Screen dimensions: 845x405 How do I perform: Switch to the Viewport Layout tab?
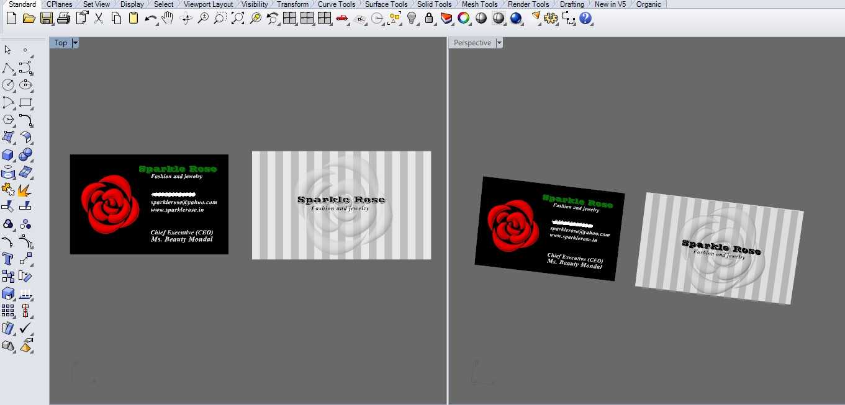[x=208, y=4]
